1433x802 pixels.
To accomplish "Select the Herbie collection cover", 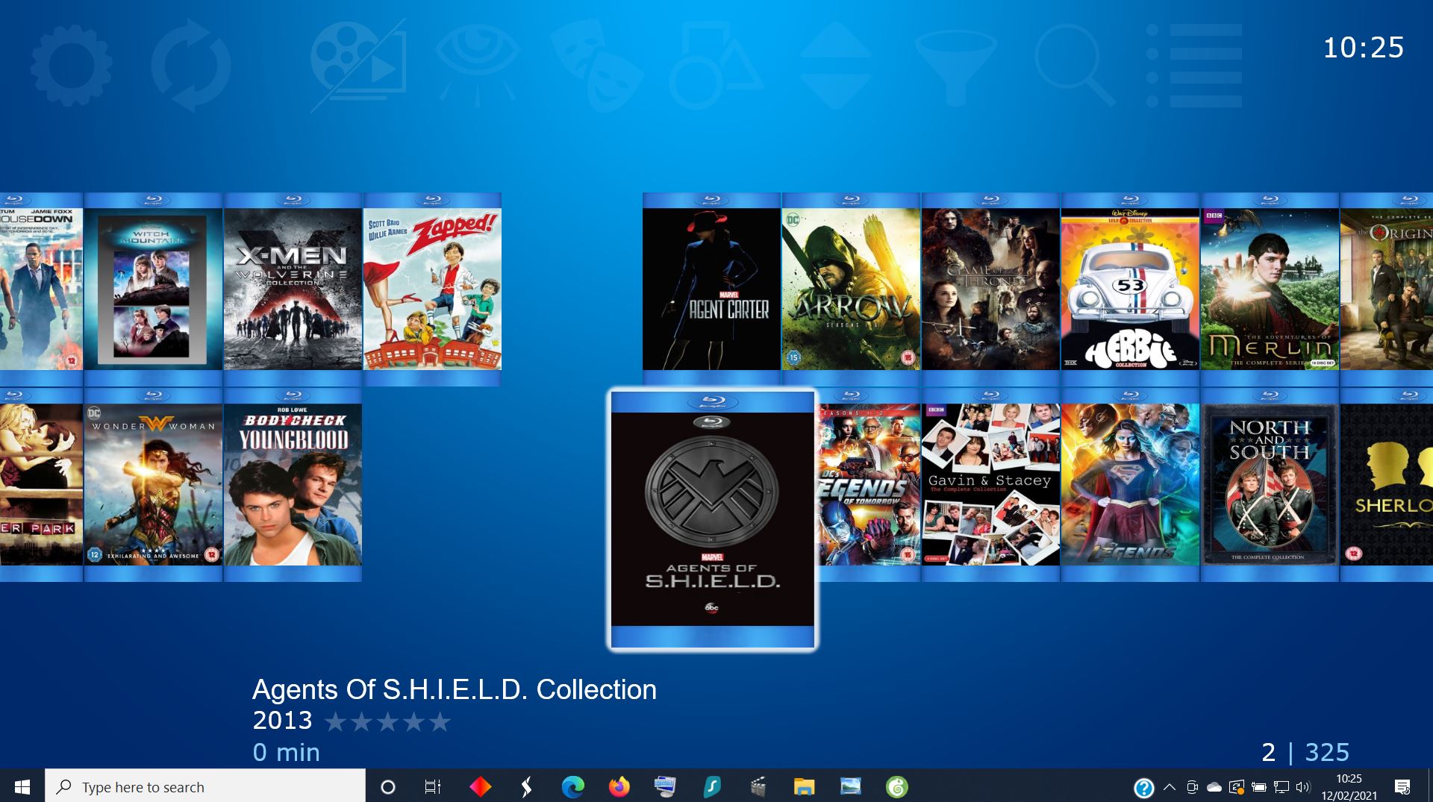I will [1130, 289].
